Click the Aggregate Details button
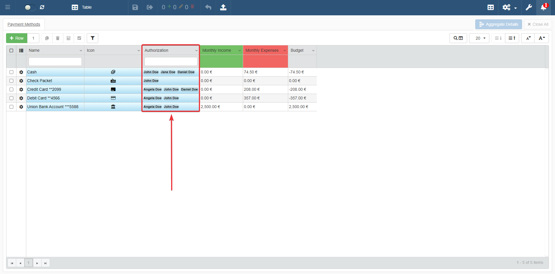 pos(498,24)
